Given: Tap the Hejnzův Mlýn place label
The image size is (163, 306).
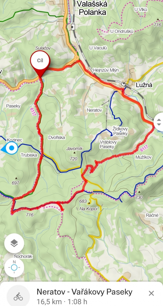Looking at the screenshot, I should coord(106,70).
